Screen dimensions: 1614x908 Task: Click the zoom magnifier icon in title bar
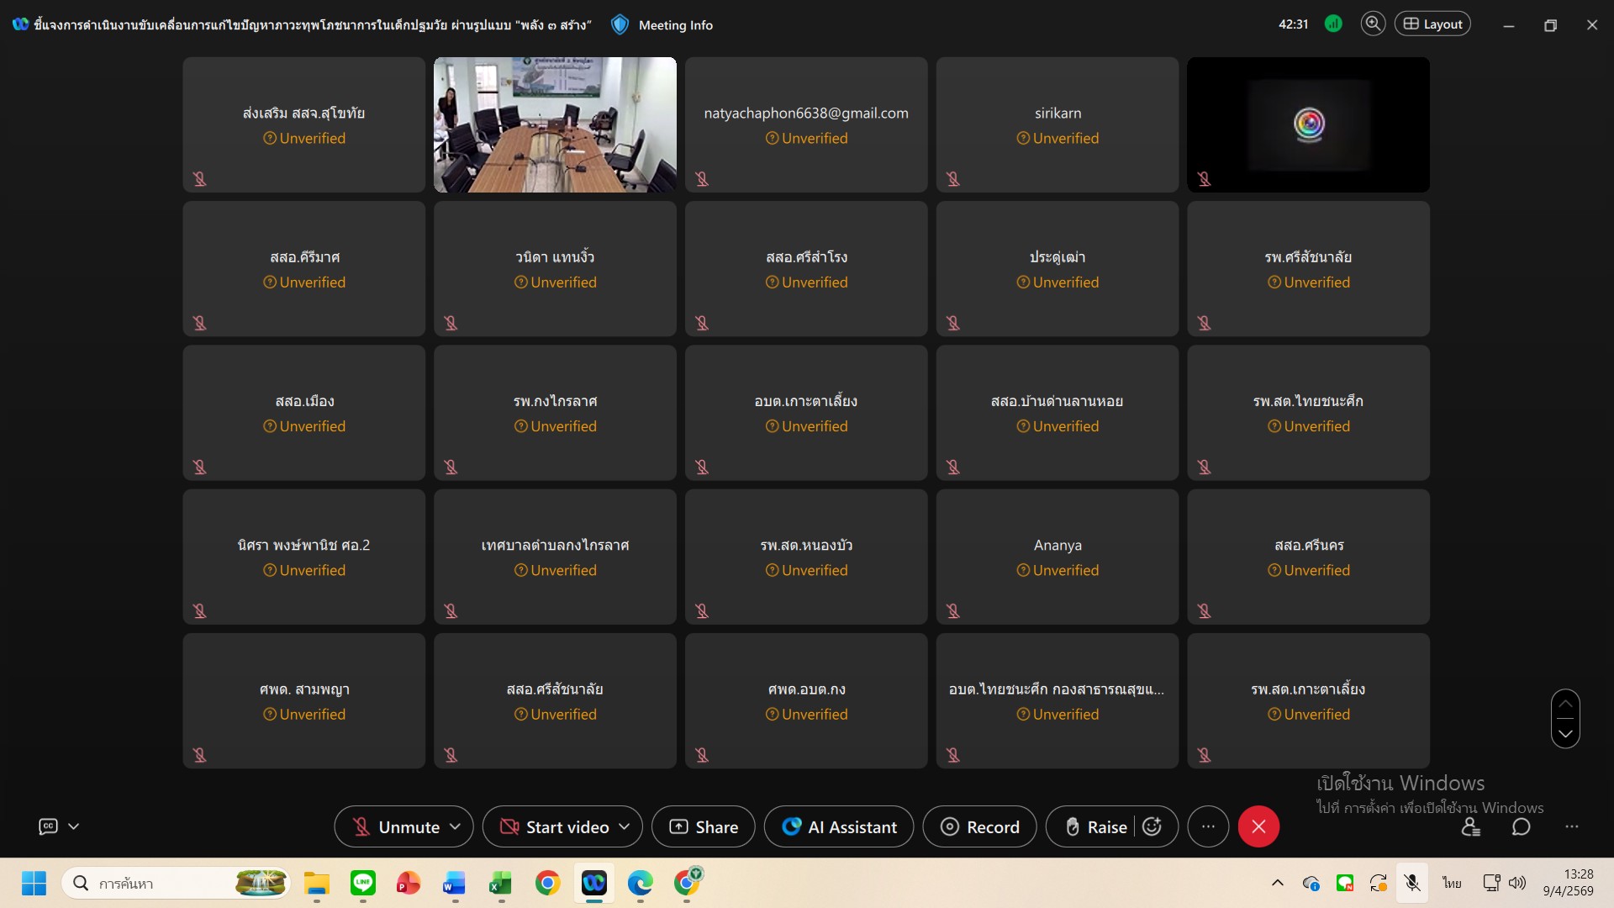[x=1373, y=24]
